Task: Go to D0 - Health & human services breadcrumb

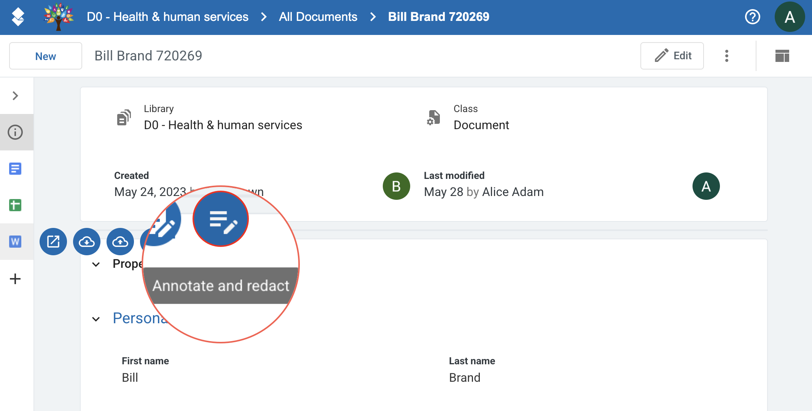Action: point(167,17)
